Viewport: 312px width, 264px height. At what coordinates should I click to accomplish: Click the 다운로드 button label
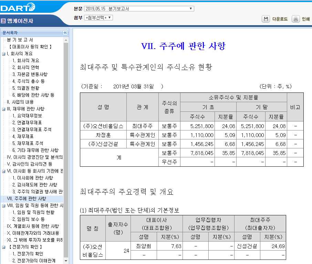[x=280, y=19]
